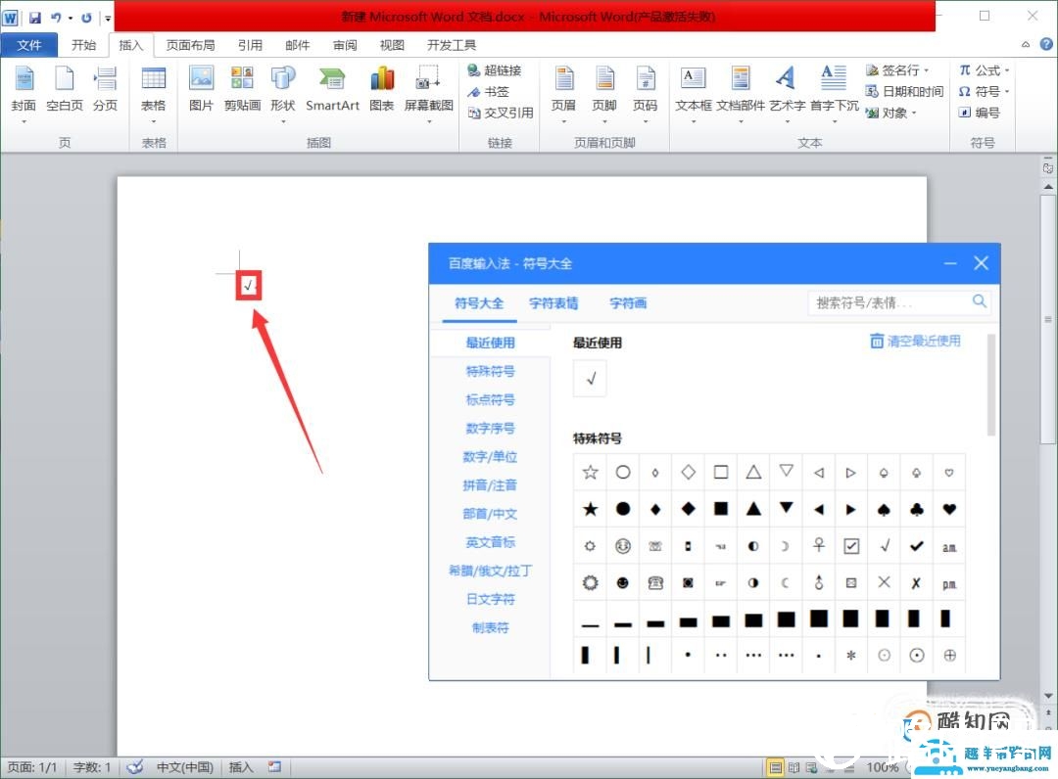The width and height of the screenshot is (1058, 779).
Task: Insert the solid heart ♥ symbol
Action: tap(949, 509)
